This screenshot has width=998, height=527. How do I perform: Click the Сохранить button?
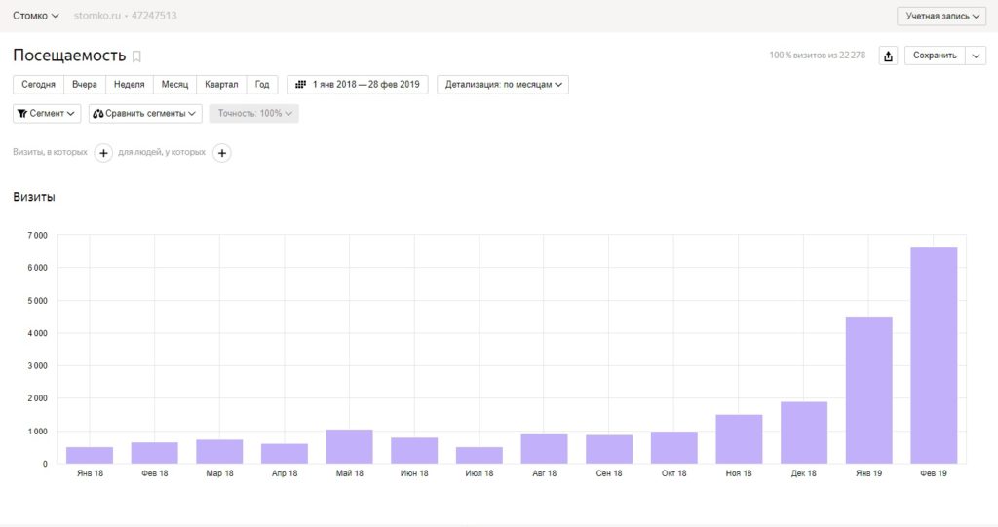click(935, 56)
